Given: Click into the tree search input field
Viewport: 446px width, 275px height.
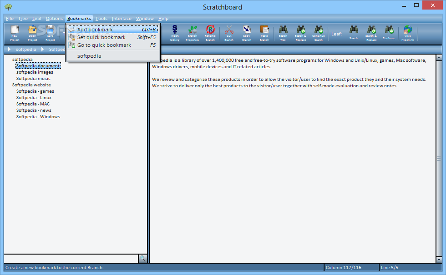Looking at the screenshot, I should pos(71,259).
